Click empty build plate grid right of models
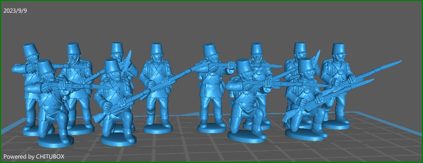This screenshot has width=423, height=163. pos(377,137)
